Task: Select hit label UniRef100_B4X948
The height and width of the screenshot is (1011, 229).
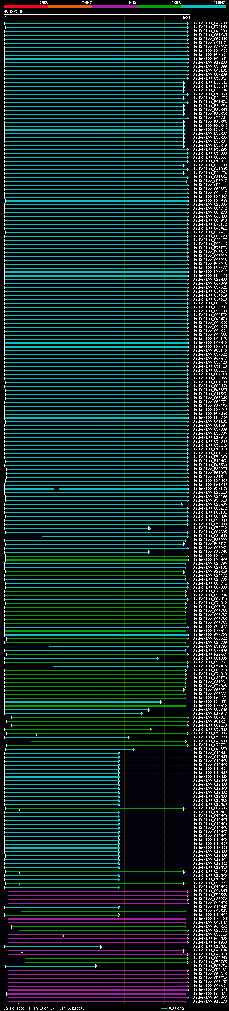Action: (210, 264)
